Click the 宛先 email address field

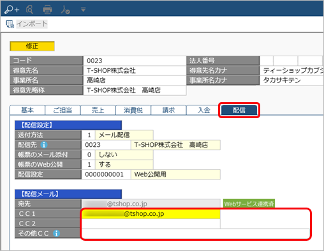(x=151, y=204)
